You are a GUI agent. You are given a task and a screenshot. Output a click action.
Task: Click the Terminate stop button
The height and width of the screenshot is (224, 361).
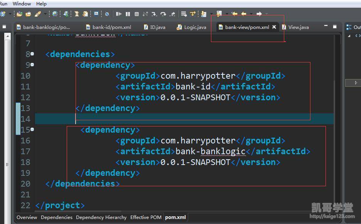[x=137, y=14]
